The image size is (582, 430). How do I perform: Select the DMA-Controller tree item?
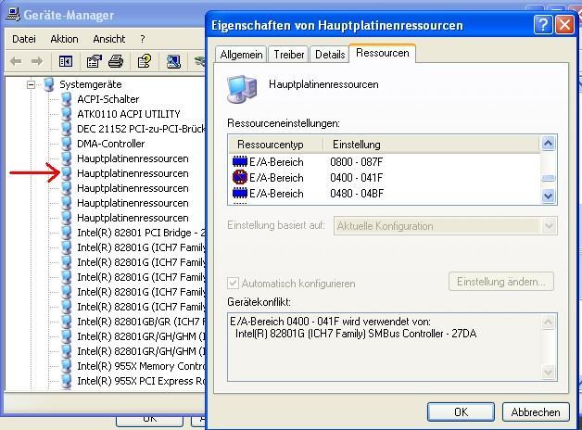pos(110,144)
